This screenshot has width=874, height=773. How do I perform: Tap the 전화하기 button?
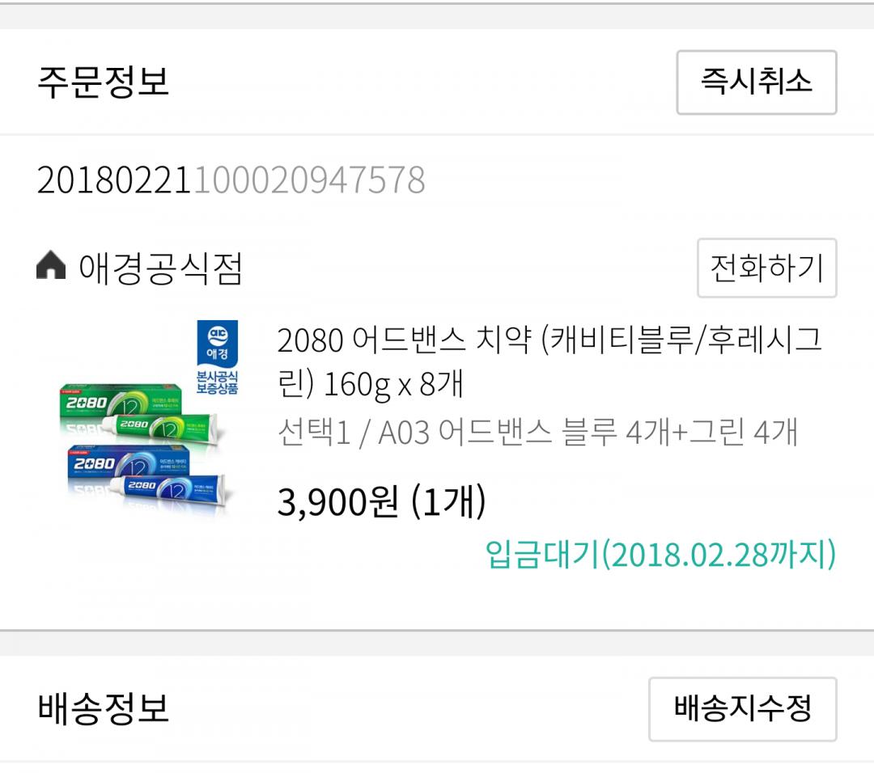(766, 268)
